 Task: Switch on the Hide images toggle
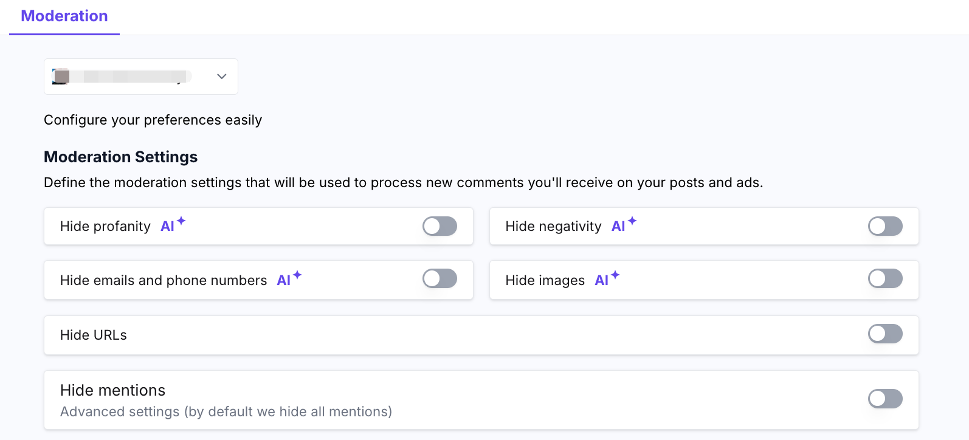(885, 278)
